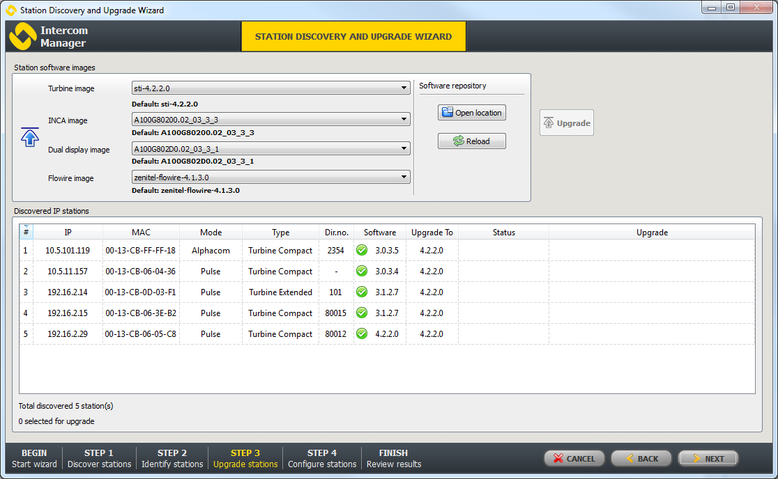Go to Step 1 Discover stations

(x=99, y=458)
